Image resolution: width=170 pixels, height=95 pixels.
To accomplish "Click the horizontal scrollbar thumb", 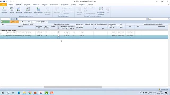I will coord(73,87).
